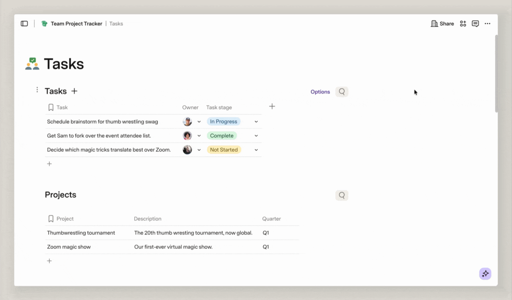This screenshot has height=300, width=512.
Task: Expand owner dropdown for magic tricks task
Action: 199,150
